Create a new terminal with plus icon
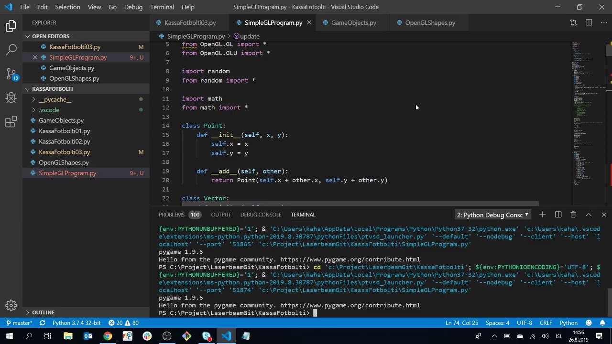The width and height of the screenshot is (612, 344). tap(542, 215)
